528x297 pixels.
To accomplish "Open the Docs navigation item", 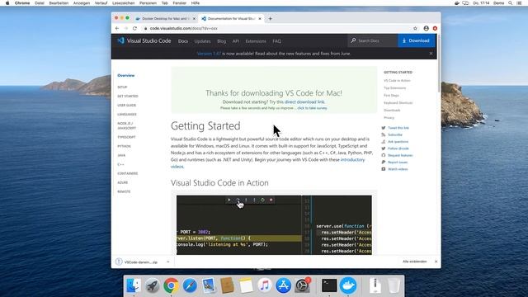I will tap(183, 41).
